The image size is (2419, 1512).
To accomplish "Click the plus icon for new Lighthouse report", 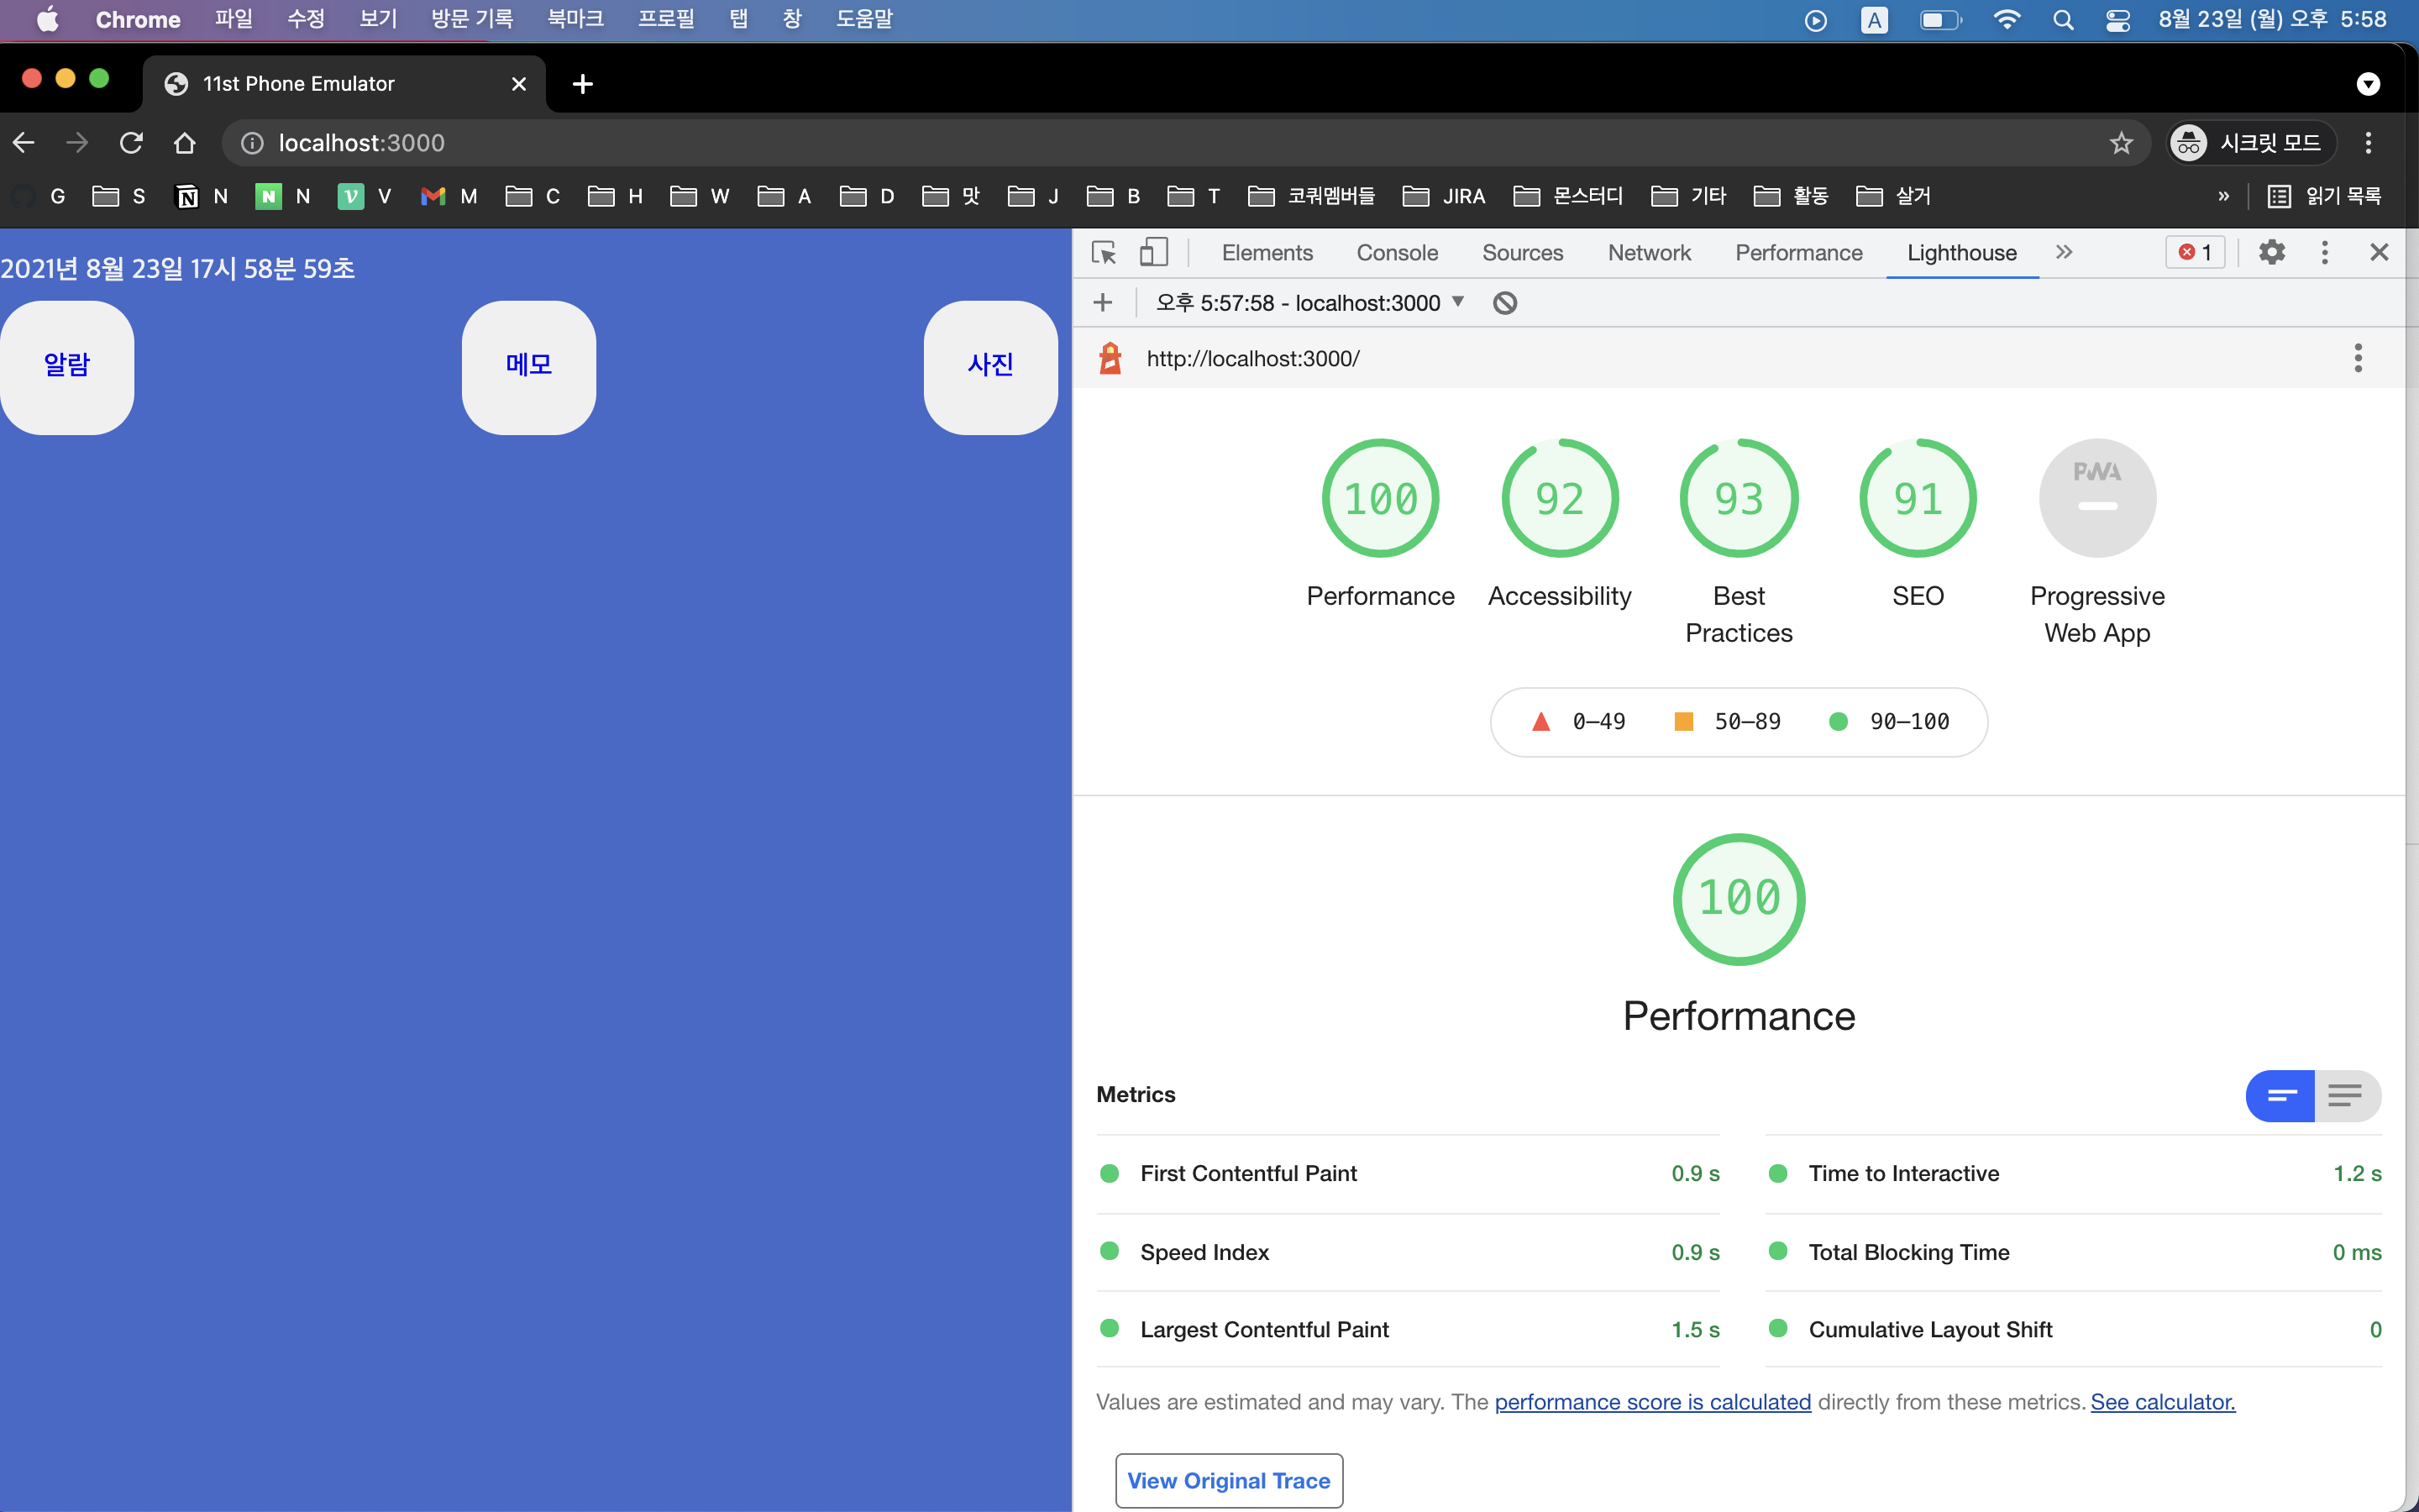I will pos(1103,303).
